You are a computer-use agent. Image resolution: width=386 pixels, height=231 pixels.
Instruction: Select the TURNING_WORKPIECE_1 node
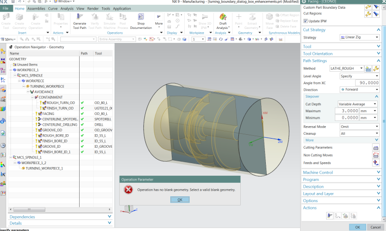tap(44, 168)
